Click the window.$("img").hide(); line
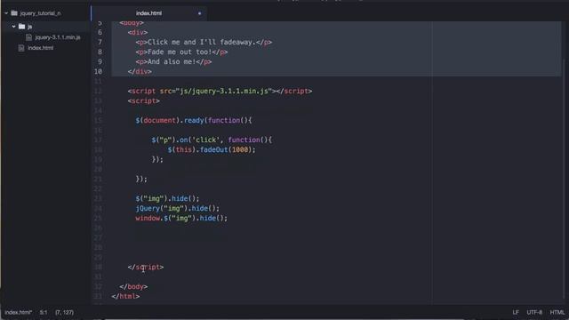The width and height of the screenshot is (569, 320). click(181, 219)
